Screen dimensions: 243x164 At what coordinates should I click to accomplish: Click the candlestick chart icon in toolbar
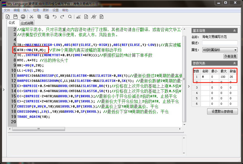pyautogui.click(x=94, y=17)
